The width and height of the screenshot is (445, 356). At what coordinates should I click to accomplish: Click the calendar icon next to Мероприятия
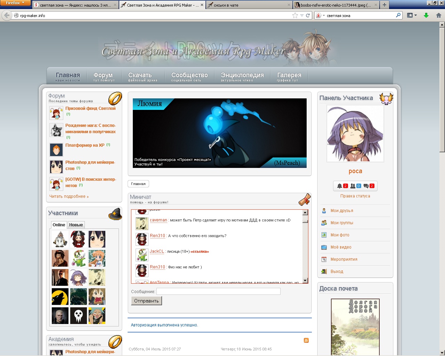[x=324, y=259]
